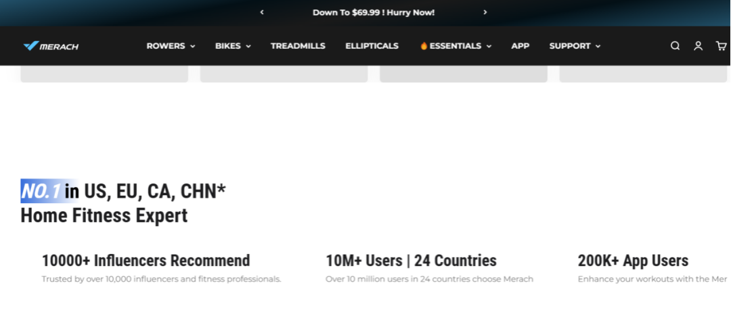
Task: Click the flame icon beside Essentials
Action: (424, 46)
